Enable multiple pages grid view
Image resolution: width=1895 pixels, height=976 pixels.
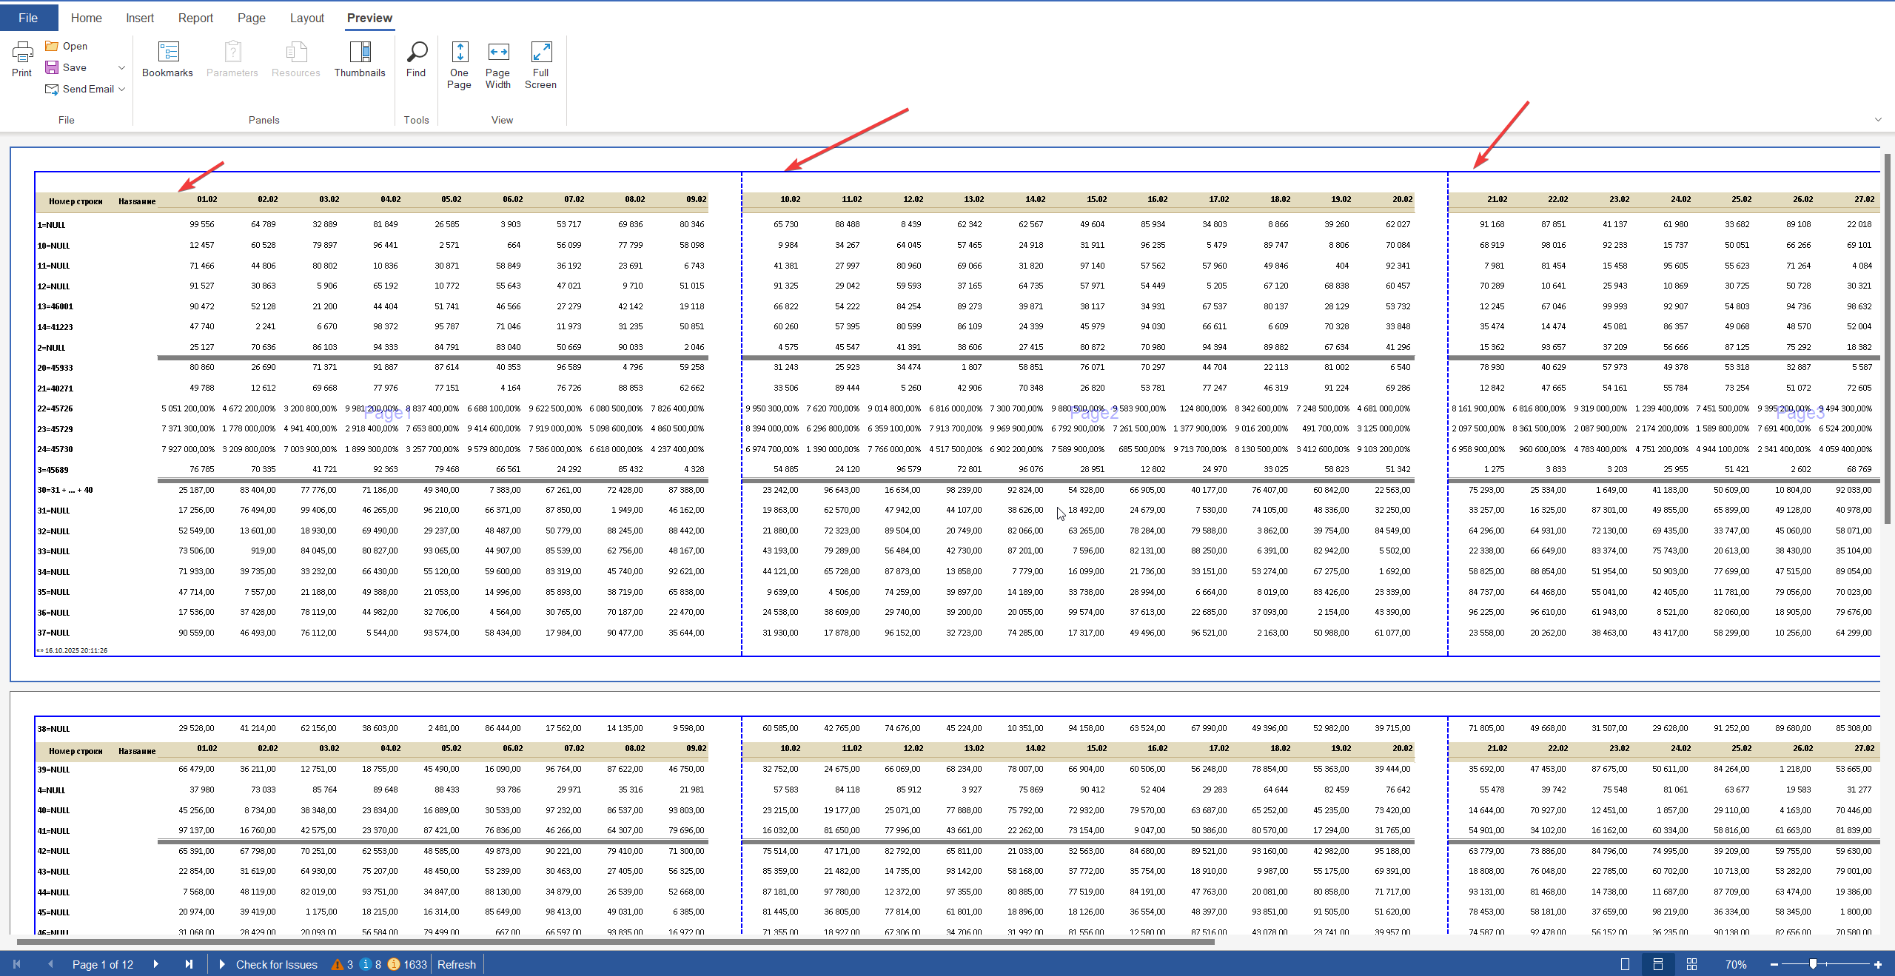click(1691, 964)
